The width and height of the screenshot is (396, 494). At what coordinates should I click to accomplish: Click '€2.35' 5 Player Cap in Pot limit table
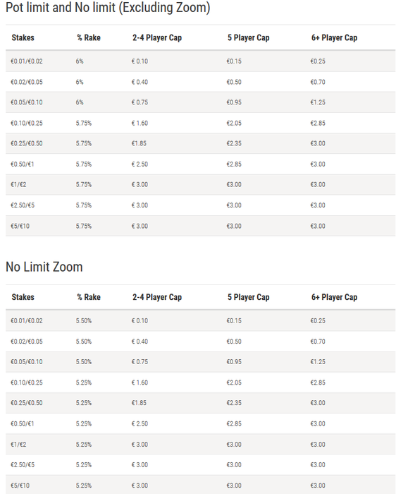[x=234, y=143]
